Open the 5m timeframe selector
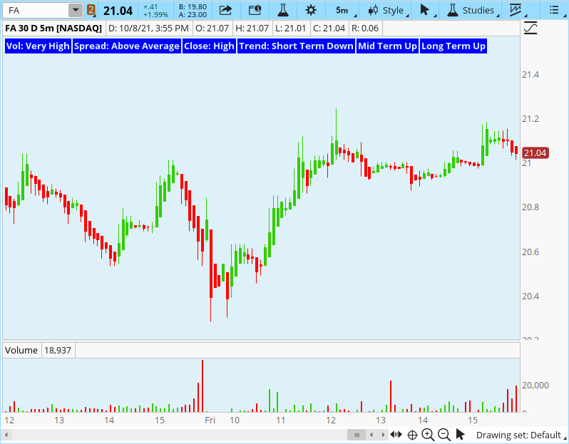Screen dimensions: 569x444 click(x=342, y=10)
